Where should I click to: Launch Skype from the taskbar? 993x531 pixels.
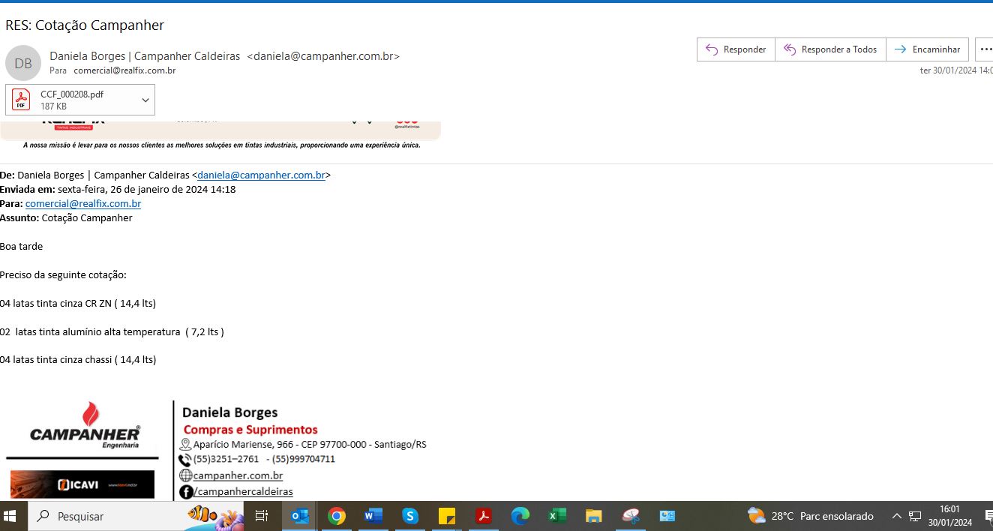(409, 516)
